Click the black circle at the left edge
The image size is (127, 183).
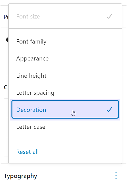pos(7,40)
